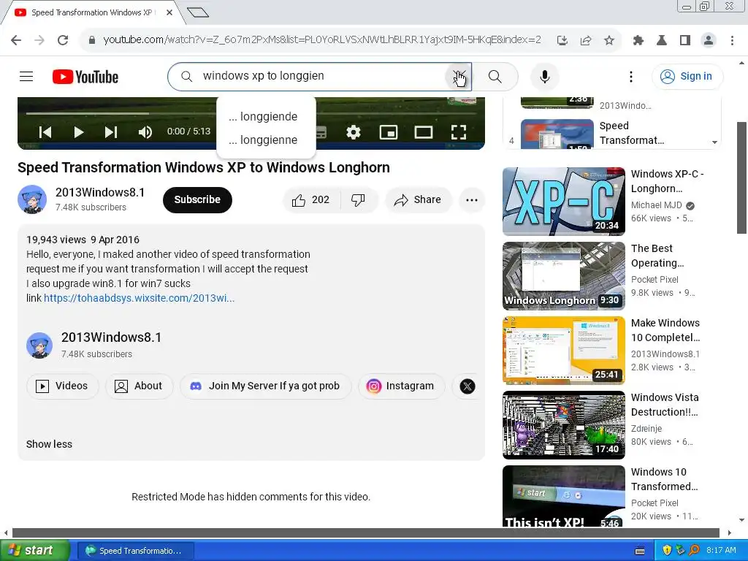The height and width of the screenshot is (561, 748).
Task: Open the Windows Start menu
Action: [34, 551]
